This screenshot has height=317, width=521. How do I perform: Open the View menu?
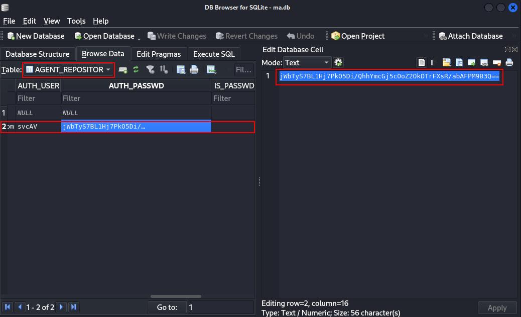click(x=52, y=21)
